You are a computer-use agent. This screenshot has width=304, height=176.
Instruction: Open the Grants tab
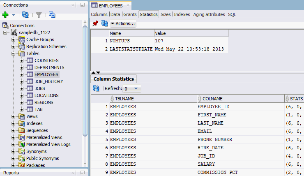130,14
